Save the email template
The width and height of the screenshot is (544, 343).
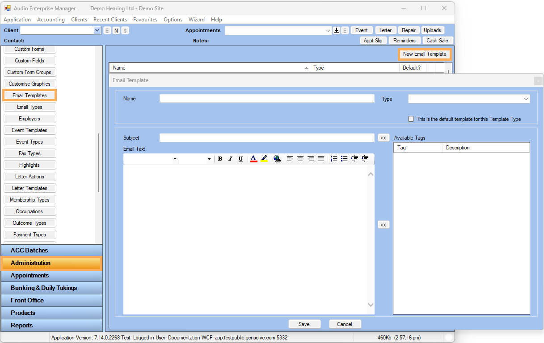304,324
